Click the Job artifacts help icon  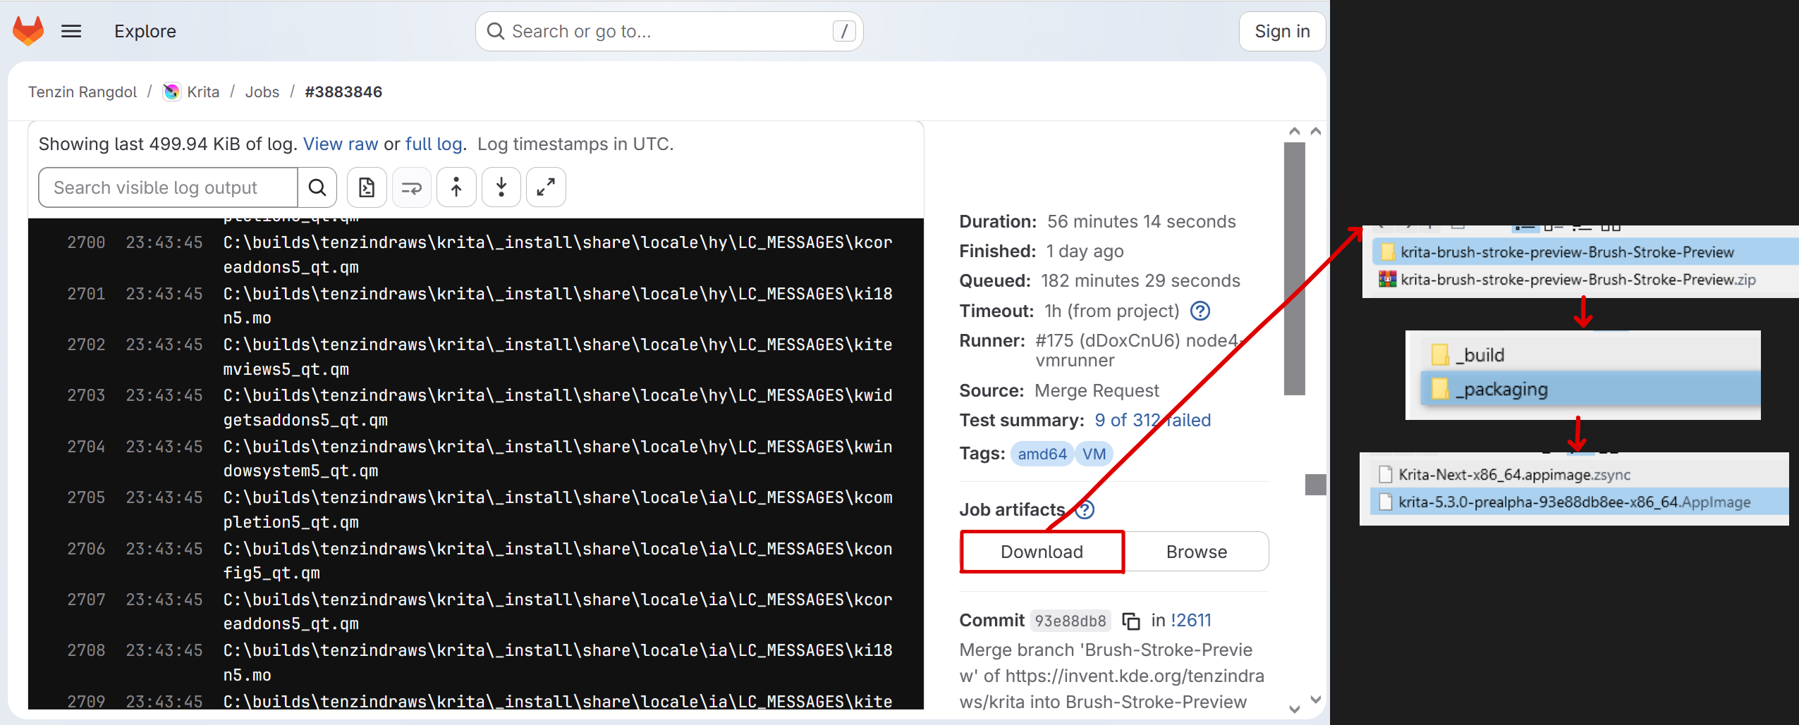pyautogui.click(x=1086, y=509)
